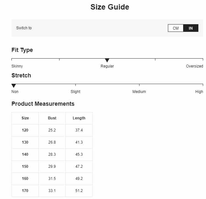206x199 pixels.
Task: Click the size 150 row cell
Action: [25, 167]
